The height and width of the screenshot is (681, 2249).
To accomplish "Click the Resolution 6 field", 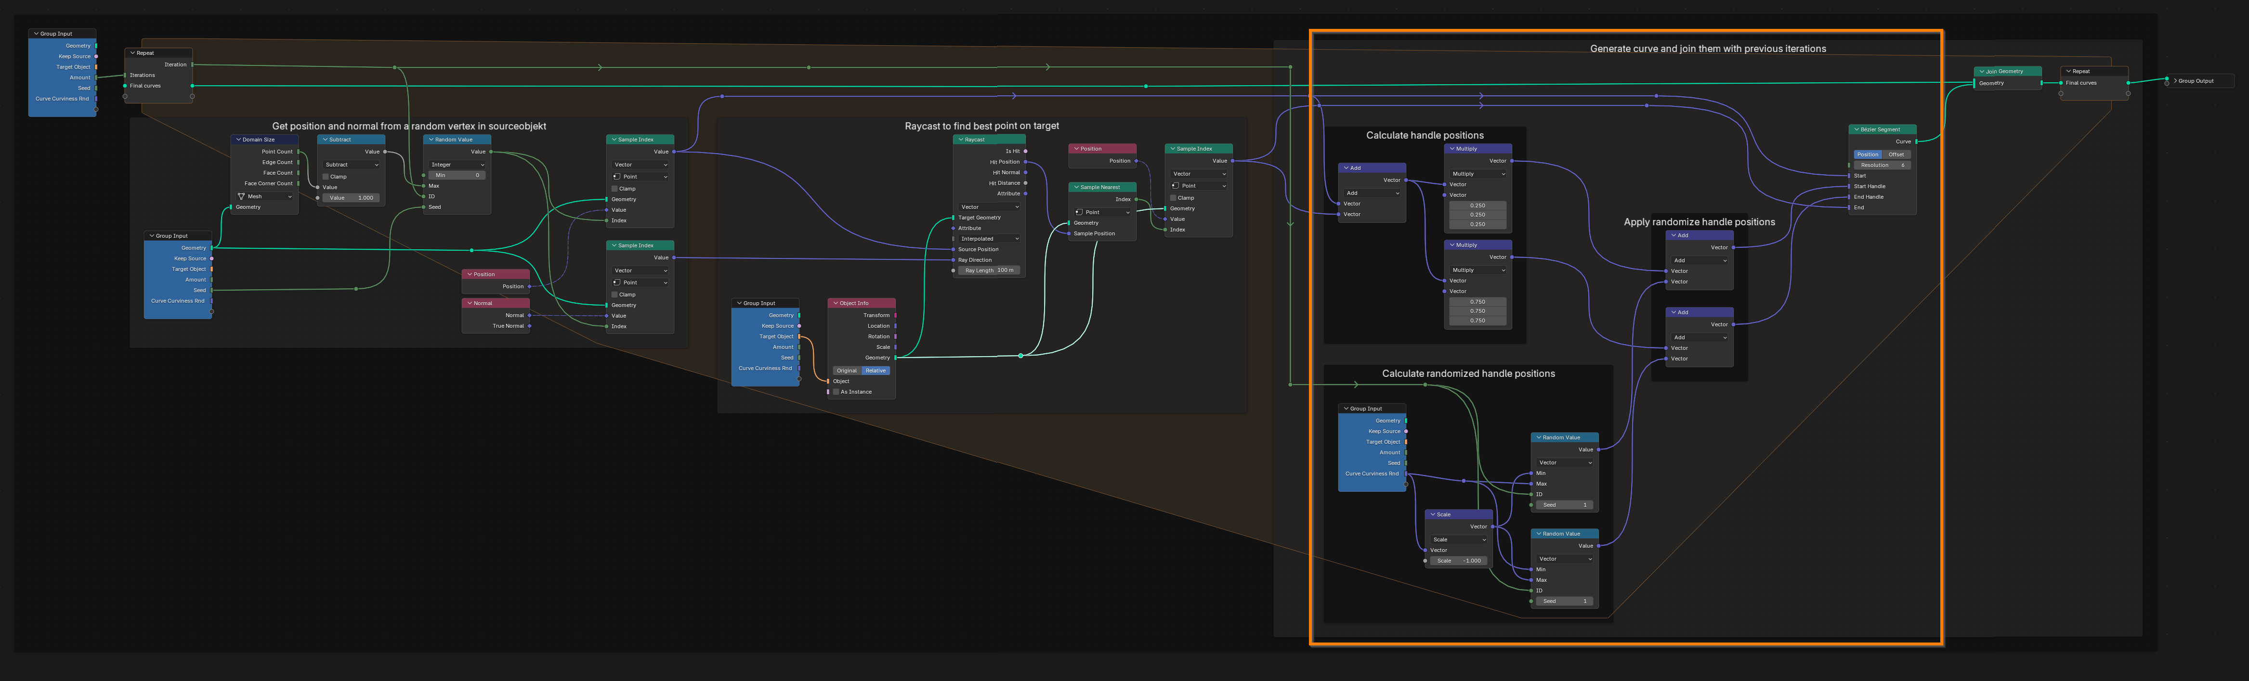I will pos(1883,165).
